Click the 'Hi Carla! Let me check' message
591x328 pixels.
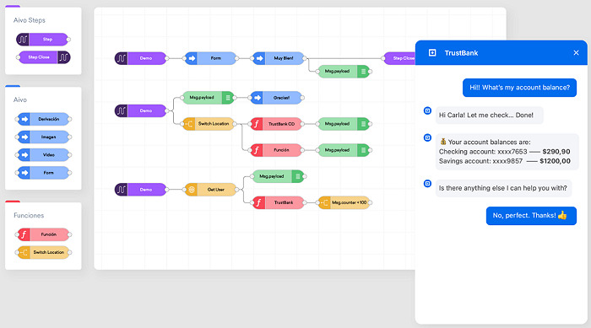point(489,116)
